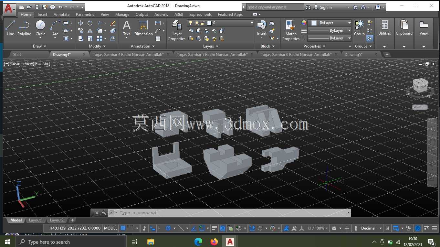
Task: Click the Stretch tool icon
Action: (x=81, y=38)
